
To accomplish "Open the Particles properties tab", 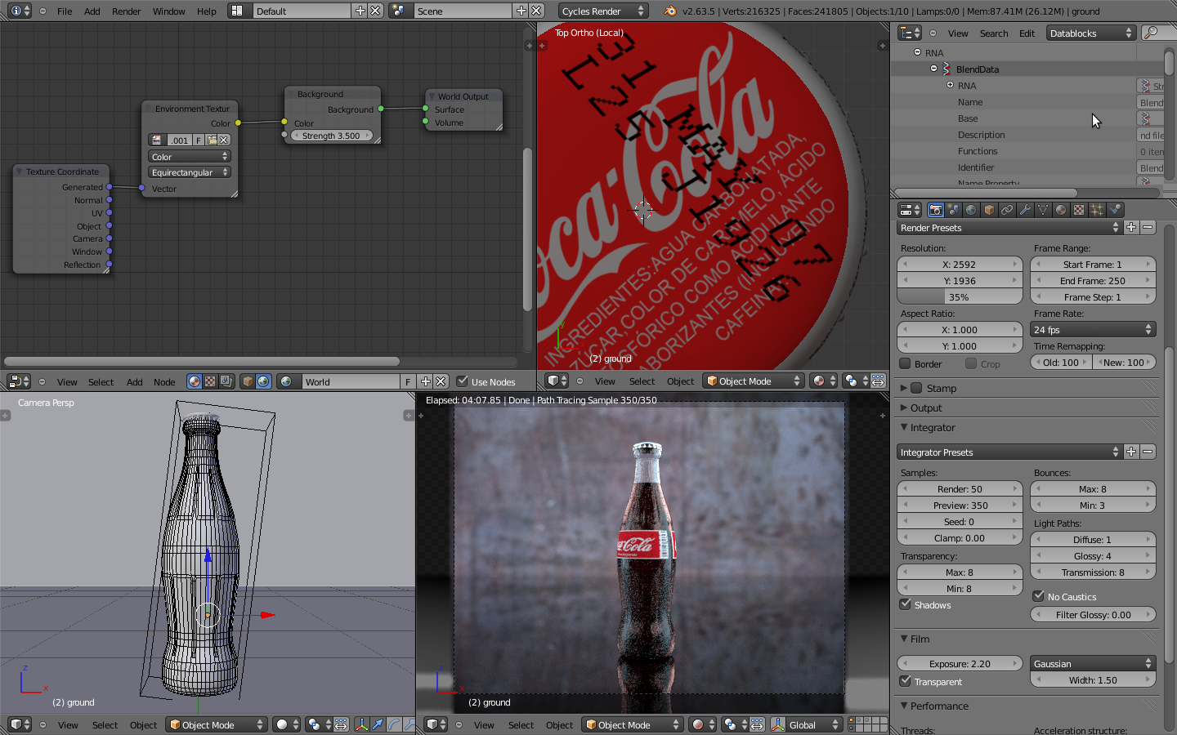I will click(x=1097, y=210).
